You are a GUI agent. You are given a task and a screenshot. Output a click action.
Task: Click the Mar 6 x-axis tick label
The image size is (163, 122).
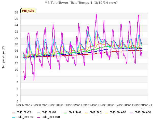click(20, 105)
